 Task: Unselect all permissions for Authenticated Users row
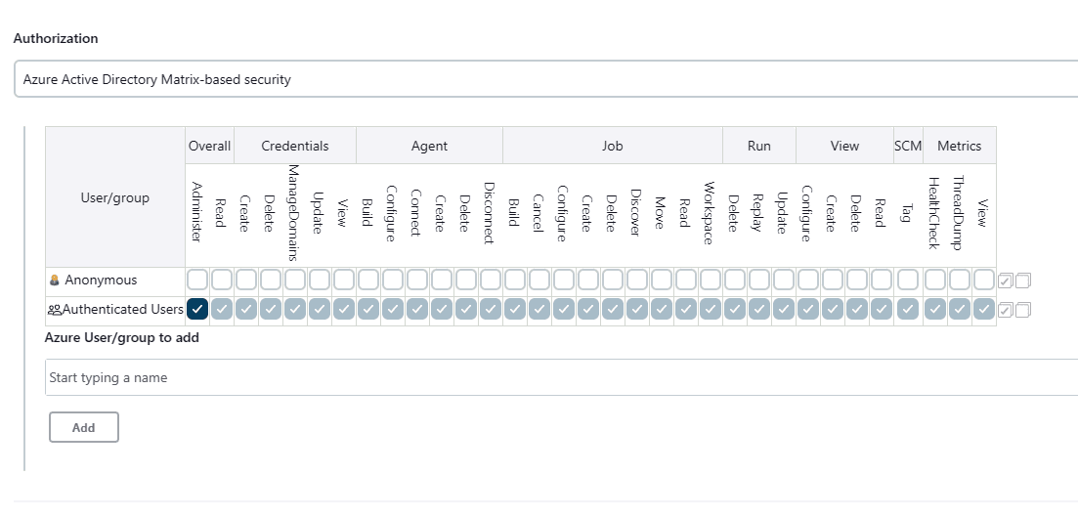point(1023,310)
